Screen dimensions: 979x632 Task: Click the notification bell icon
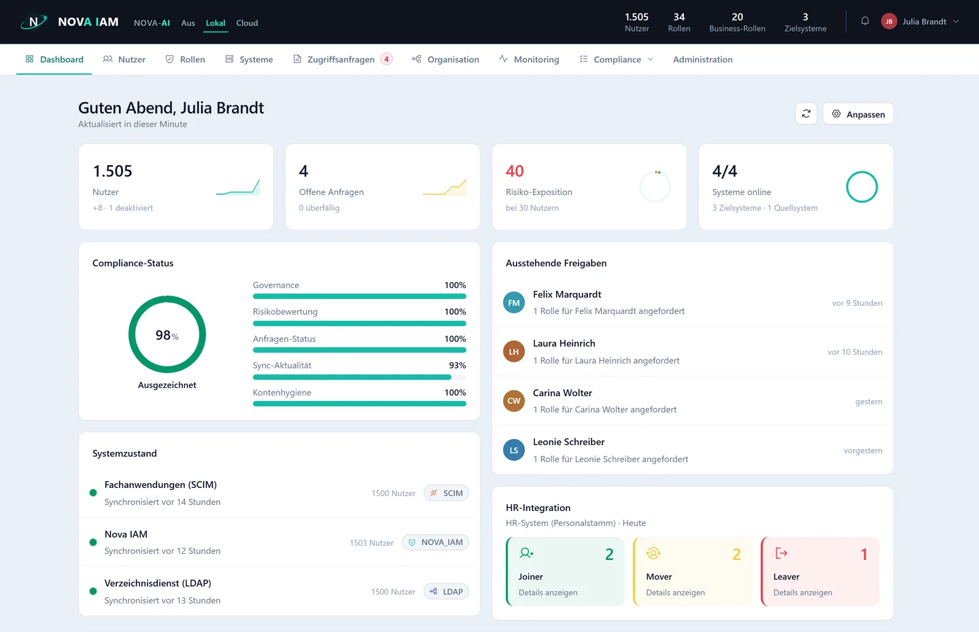click(x=865, y=21)
